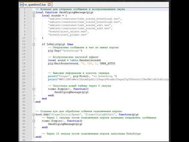
Task: Click the breath/alert_object.wav string
Action: point(68,32)
